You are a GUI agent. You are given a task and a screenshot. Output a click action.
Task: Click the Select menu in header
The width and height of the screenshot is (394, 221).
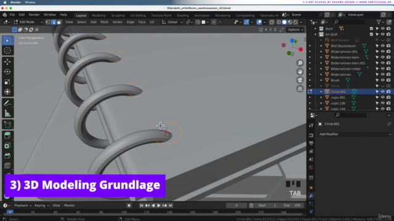tap(81, 22)
